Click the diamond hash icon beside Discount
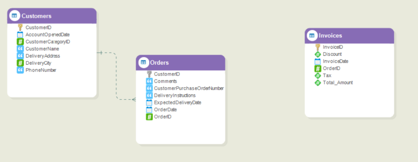418x162 pixels. 318,54
